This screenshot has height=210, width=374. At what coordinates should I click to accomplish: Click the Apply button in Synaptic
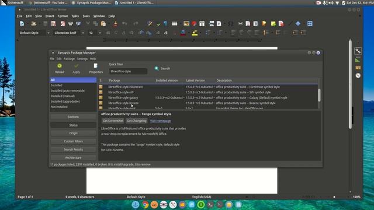pyautogui.click(x=76, y=68)
